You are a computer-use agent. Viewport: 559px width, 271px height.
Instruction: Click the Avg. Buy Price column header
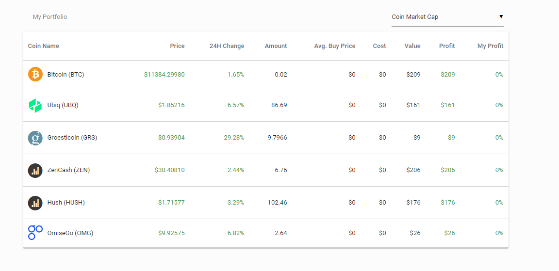pyautogui.click(x=335, y=46)
